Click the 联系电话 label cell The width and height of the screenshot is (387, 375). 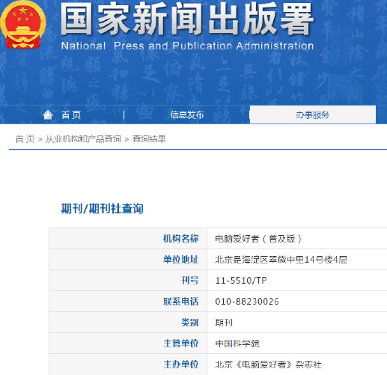(x=128, y=302)
